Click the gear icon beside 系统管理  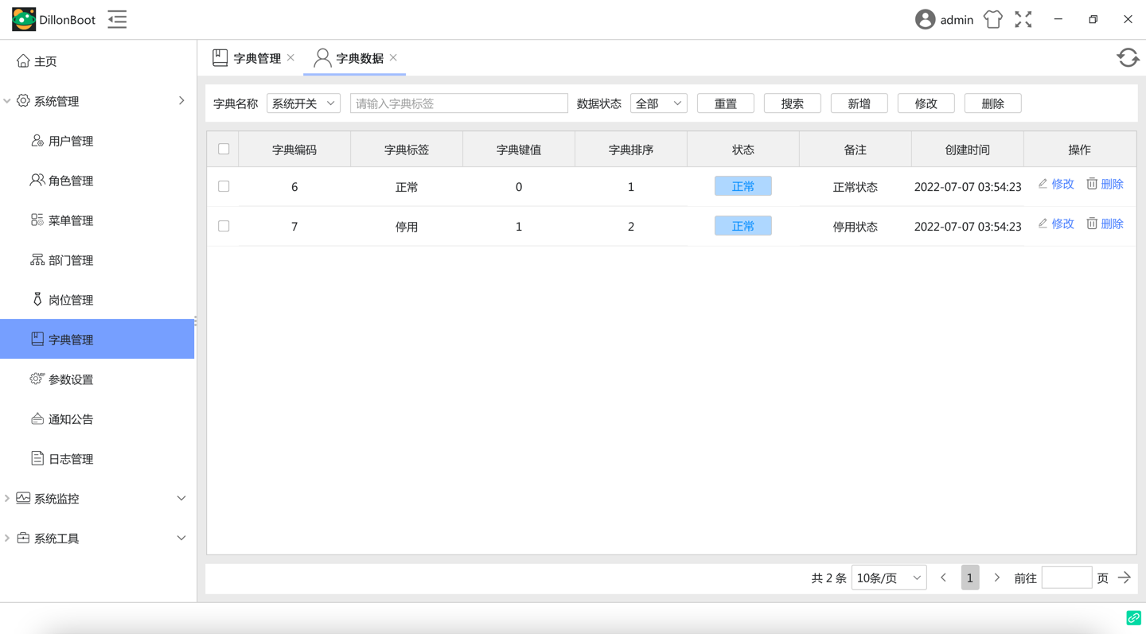(x=23, y=100)
